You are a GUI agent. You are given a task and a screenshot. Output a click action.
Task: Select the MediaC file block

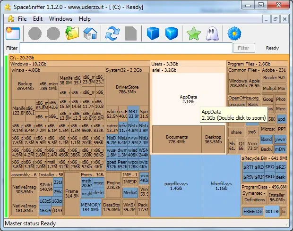pos(130,193)
